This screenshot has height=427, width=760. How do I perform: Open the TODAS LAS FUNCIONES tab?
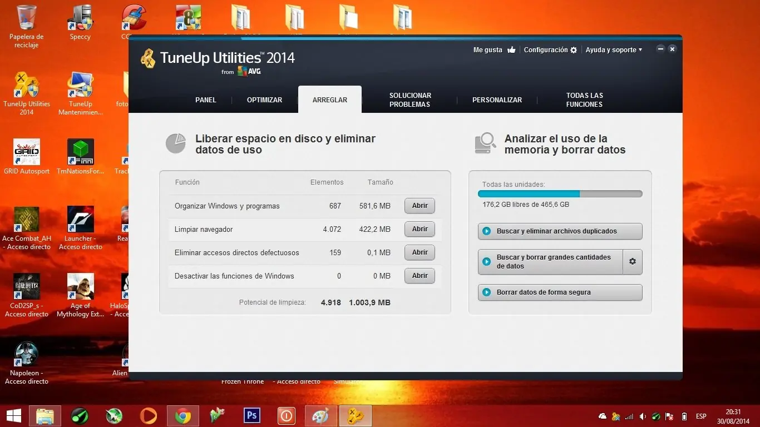click(x=584, y=100)
